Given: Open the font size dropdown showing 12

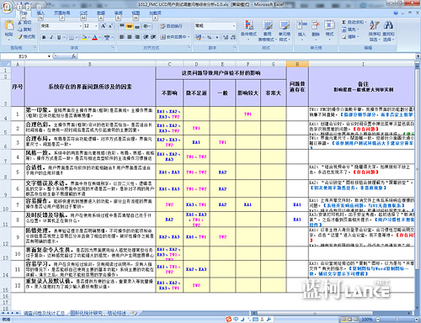Looking at the screenshot, I should (x=96, y=26).
